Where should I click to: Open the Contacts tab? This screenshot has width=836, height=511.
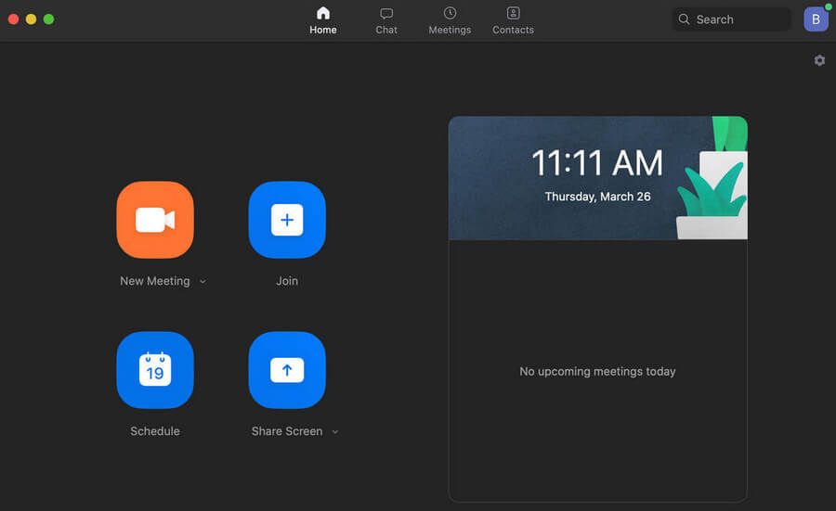pos(513,20)
